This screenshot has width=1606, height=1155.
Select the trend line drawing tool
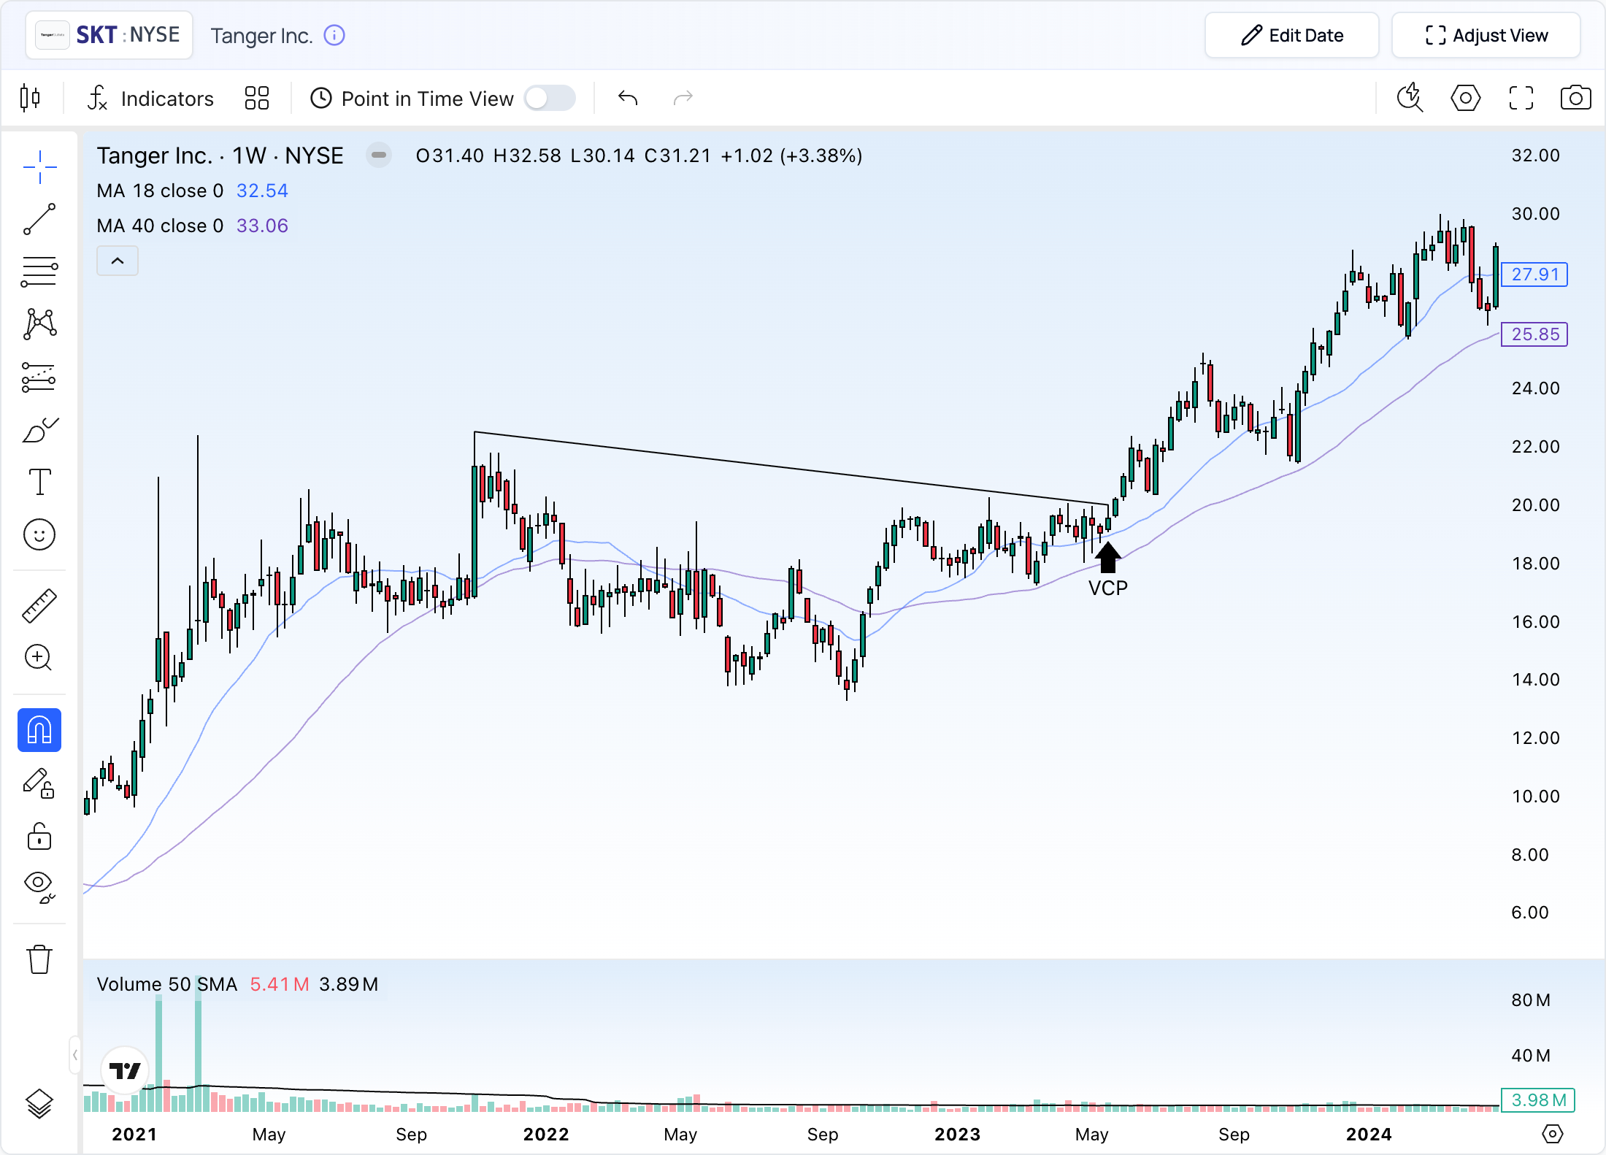click(x=39, y=219)
